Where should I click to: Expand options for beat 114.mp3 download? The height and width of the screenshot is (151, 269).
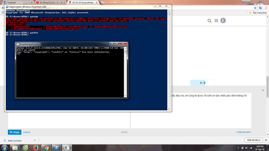[35, 140]
